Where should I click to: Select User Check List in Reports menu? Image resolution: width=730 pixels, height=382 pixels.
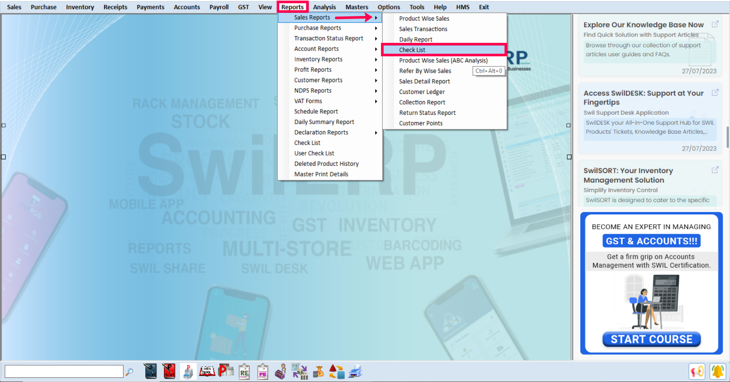pyautogui.click(x=330, y=153)
